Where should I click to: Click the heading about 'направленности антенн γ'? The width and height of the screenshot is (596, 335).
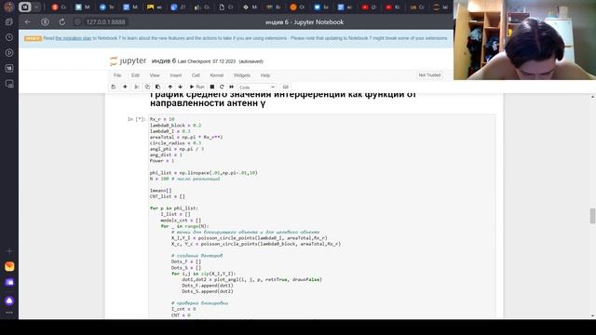(x=208, y=103)
